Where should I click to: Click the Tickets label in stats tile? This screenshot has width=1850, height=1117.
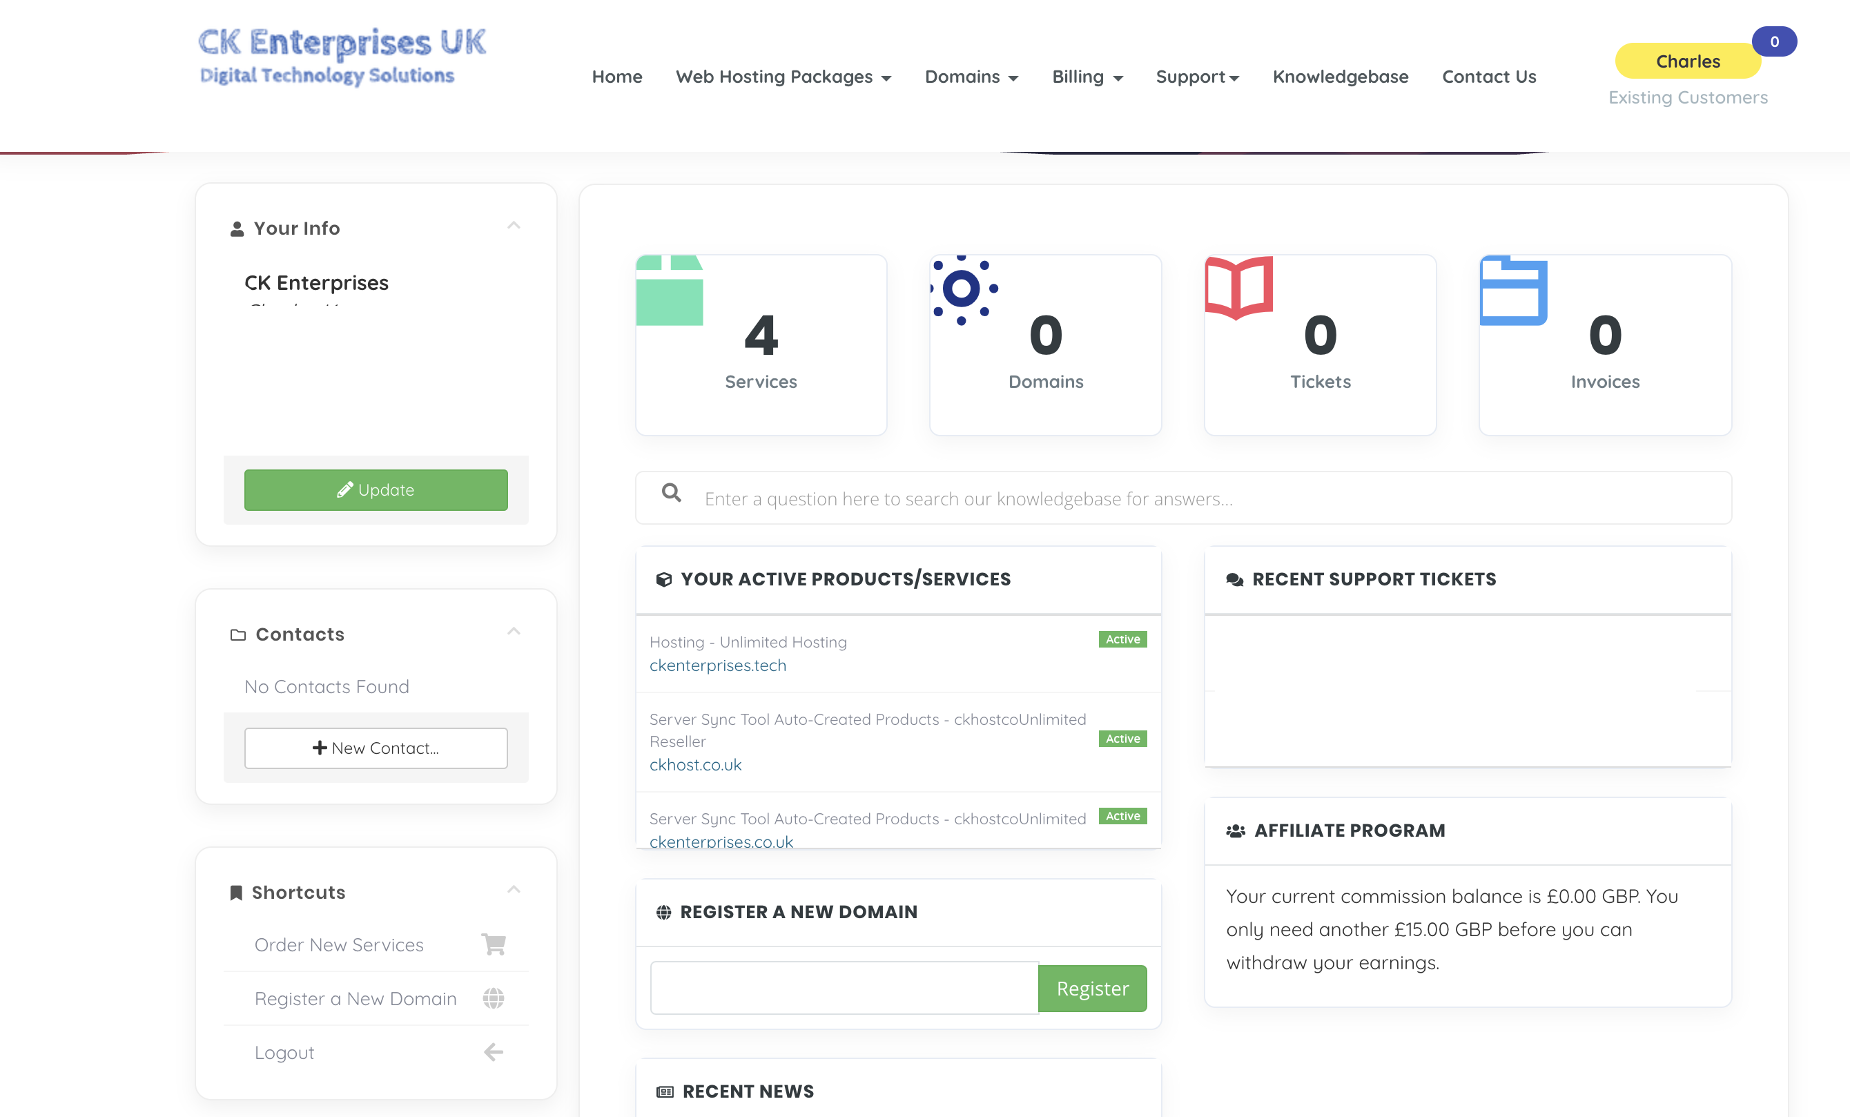[1320, 381]
